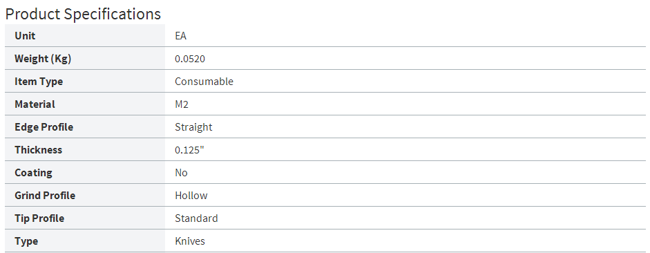Click the Product Specifications heading
Viewport: 650px width, 253px height.
pyautogui.click(x=83, y=14)
